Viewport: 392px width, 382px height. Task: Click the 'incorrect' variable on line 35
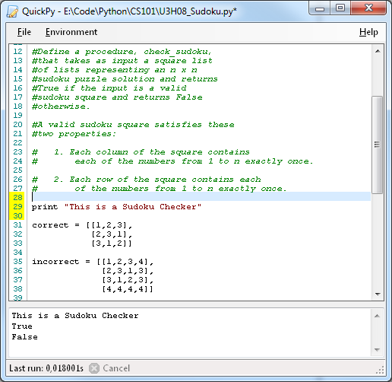coord(55,262)
